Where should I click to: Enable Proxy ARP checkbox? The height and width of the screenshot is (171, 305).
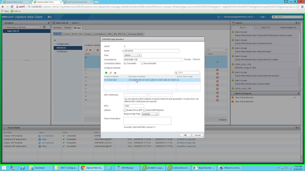[x=125, y=110]
